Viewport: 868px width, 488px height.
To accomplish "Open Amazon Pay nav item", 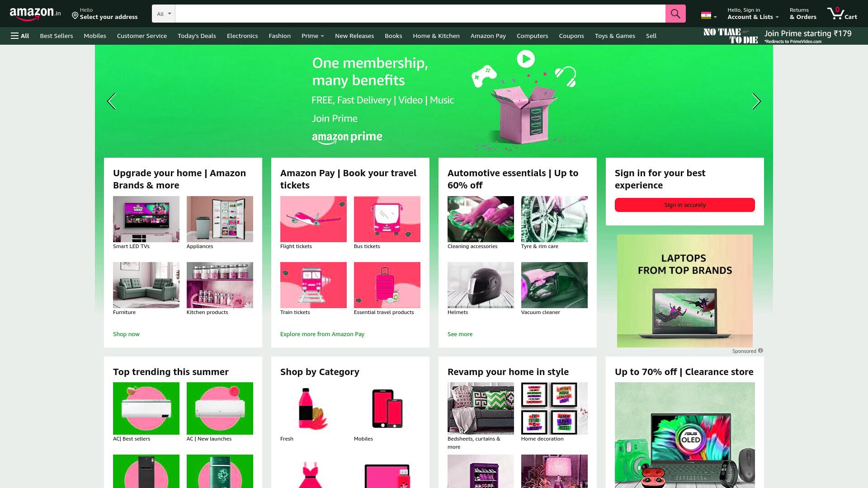I will (488, 36).
